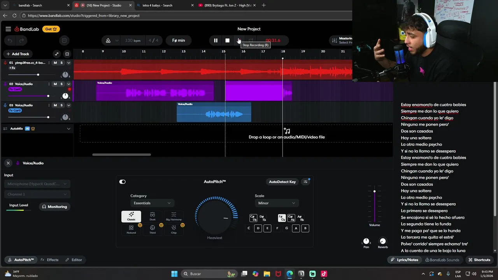Switch to the AutoPitch tab
This screenshot has height=280, width=498.
[21, 260]
